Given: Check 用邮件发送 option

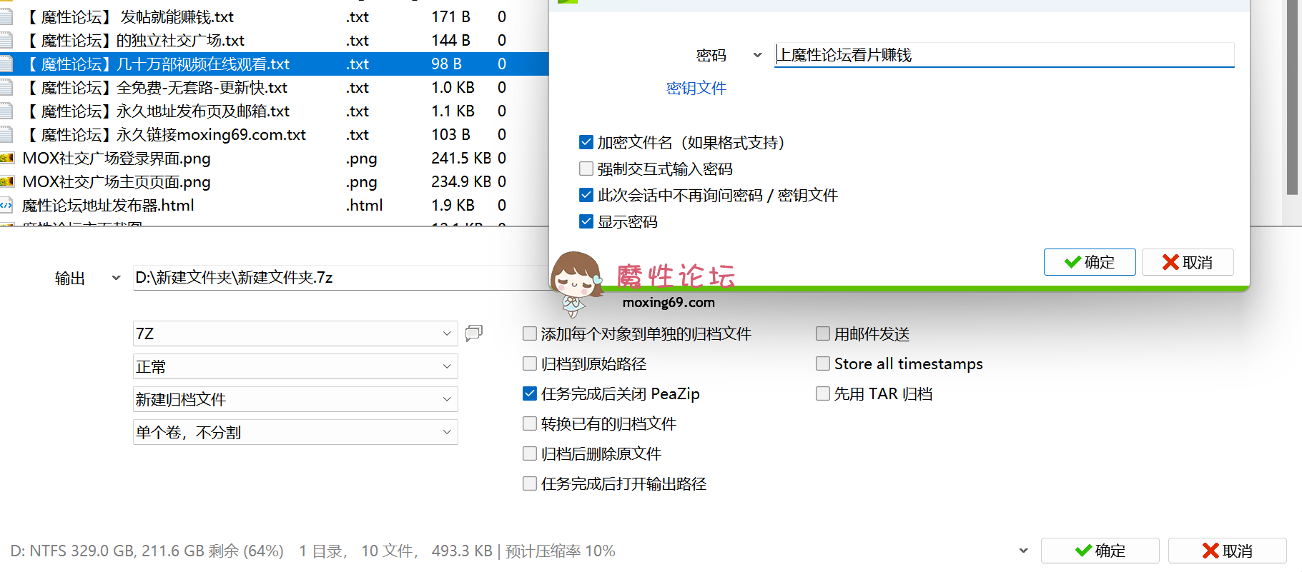Looking at the screenshot, I should pyautogui.click(x=823, y=333).
